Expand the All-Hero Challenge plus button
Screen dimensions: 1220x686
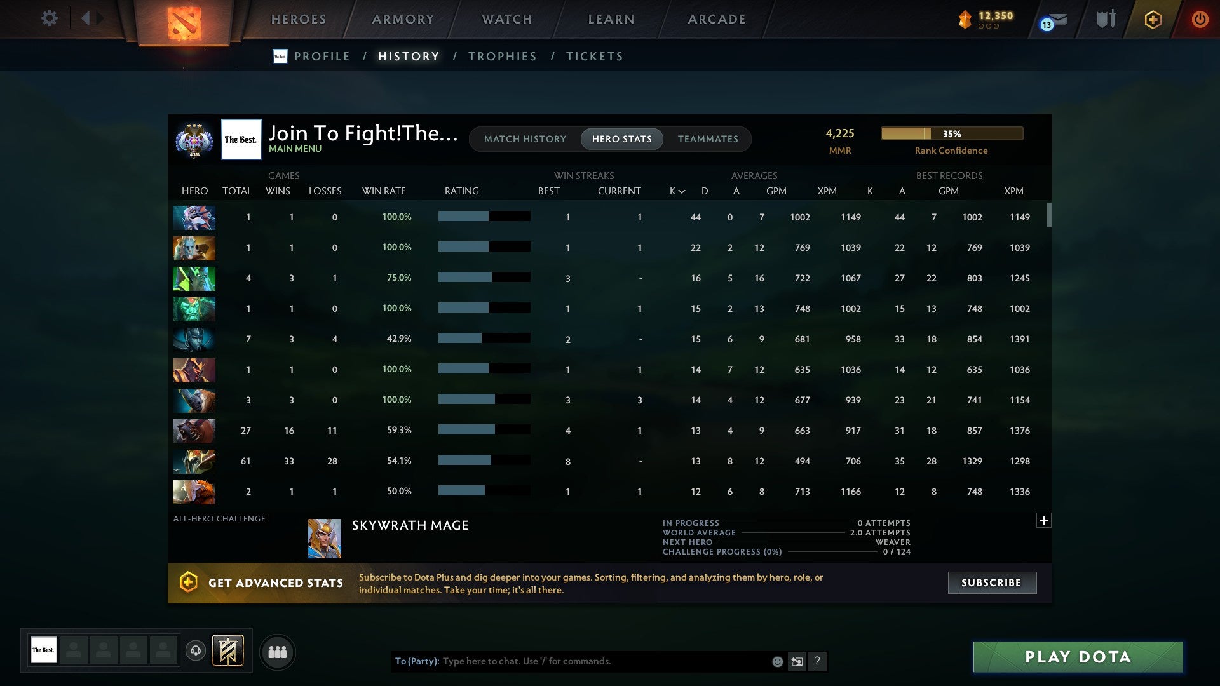[x=1043, y=520]
